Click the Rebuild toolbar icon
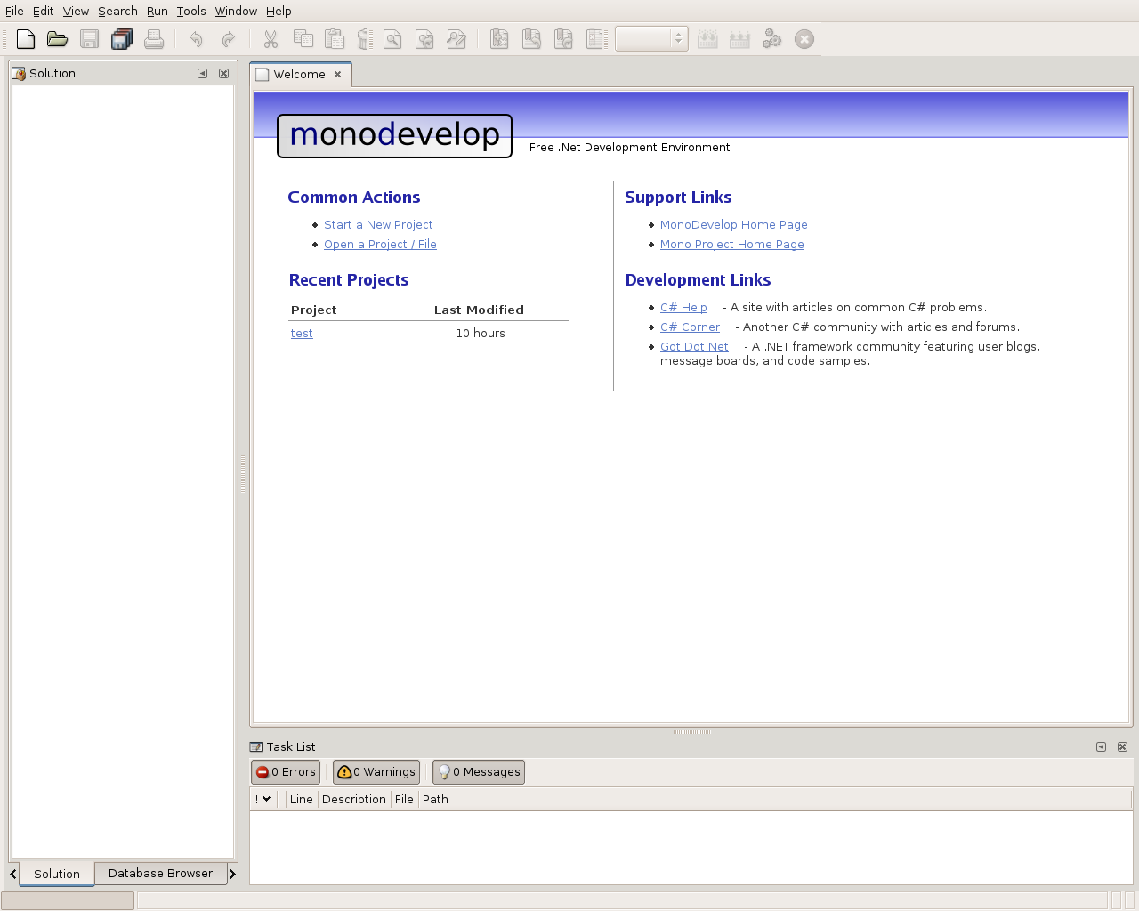This screenshot has height=911, width=1139. point(739,39)
